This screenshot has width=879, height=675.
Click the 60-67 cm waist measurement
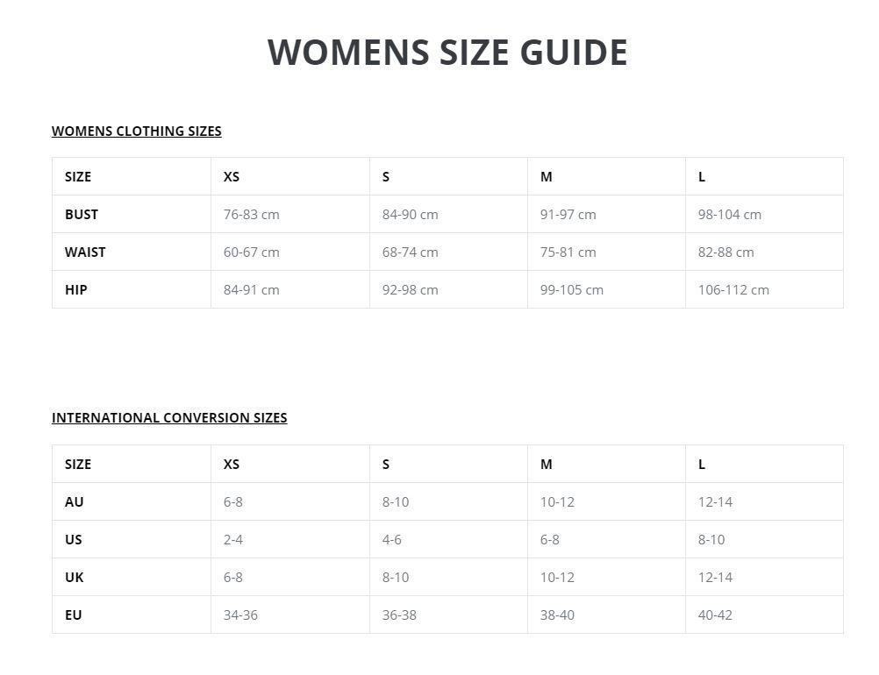tap(251, 252)
